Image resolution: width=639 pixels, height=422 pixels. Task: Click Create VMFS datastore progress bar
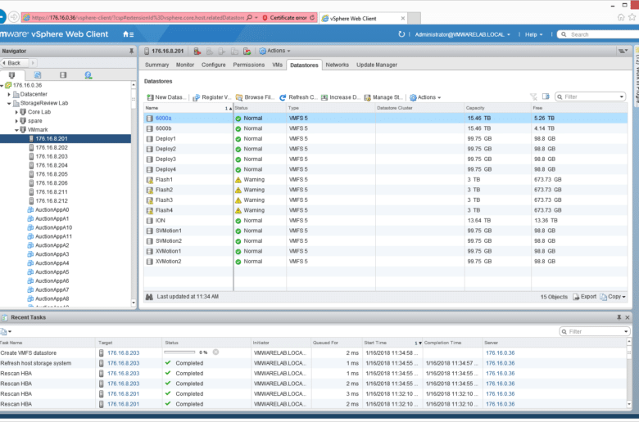179,352
